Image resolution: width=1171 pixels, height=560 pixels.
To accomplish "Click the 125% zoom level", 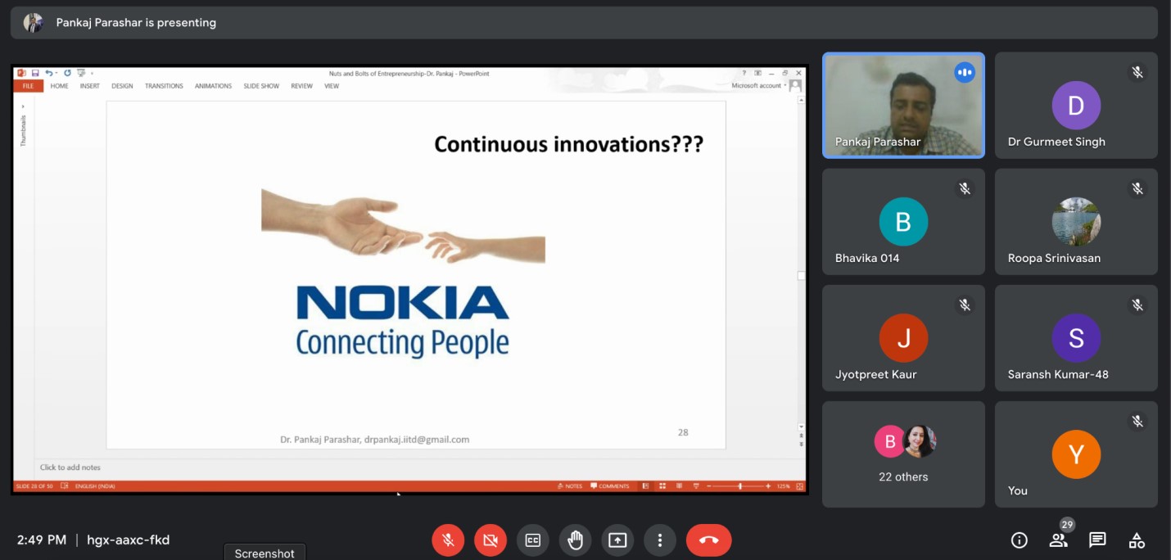I will [784, 486].
